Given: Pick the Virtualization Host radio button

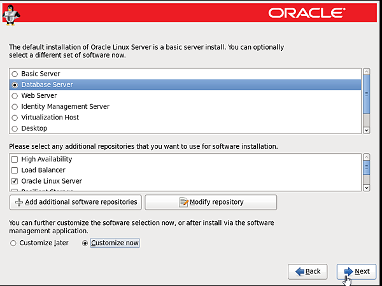Looking at the screenshot, I should point(15,118).
